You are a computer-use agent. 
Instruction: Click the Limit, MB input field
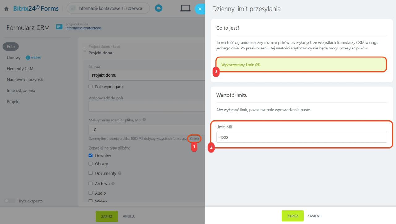[x=302, y=137]
